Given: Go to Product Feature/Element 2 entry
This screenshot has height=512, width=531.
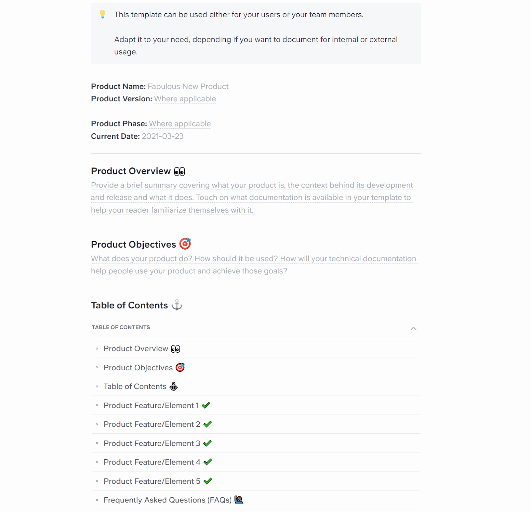Looking at the screenshot, I should click(x=152, y=424).
